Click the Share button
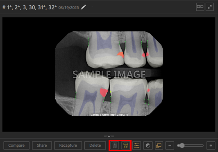Image resolution: width=218 pixels, height=152 pixels. 42,145
